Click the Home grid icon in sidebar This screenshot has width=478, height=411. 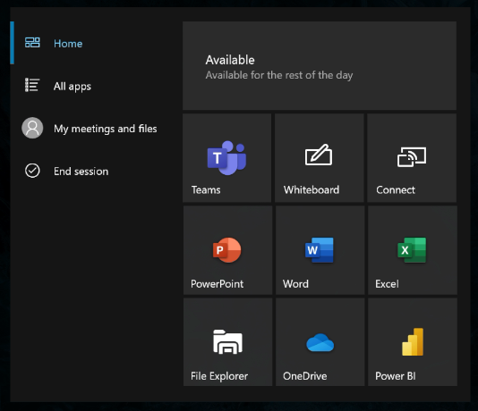(x=32, y=43)
